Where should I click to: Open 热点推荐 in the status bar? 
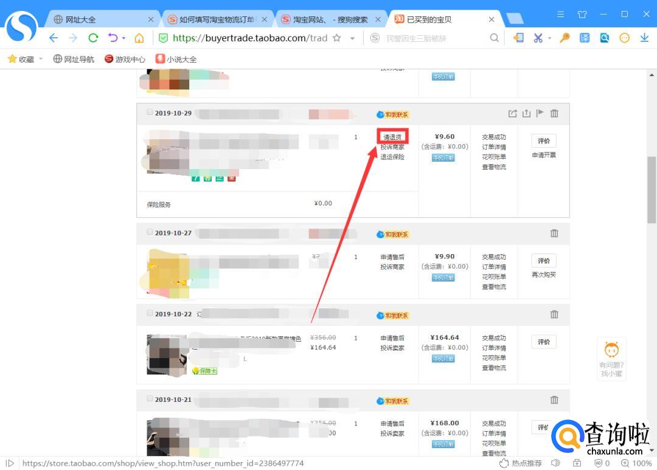pos(521,463)
